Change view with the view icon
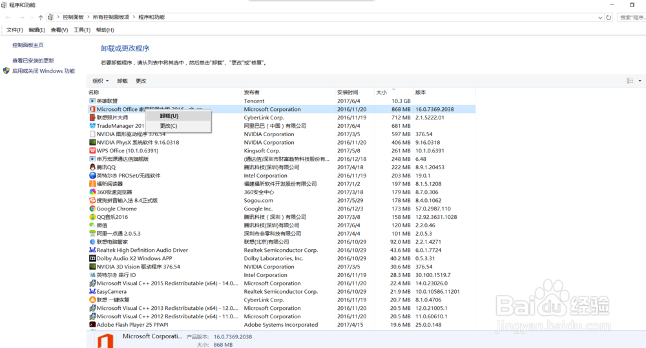The image size is (646, 348). point(630,81)
